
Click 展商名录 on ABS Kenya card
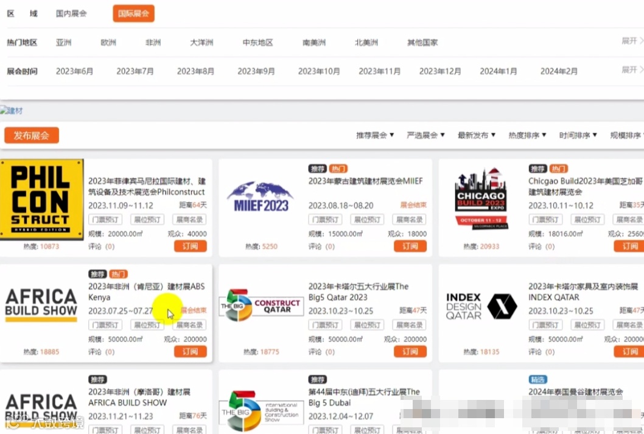pyautogui.click(x=189, y=325)
